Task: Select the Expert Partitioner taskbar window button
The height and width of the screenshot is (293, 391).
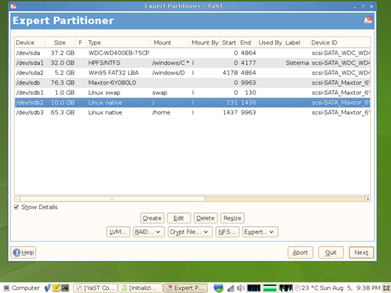Action: [186, 288]
